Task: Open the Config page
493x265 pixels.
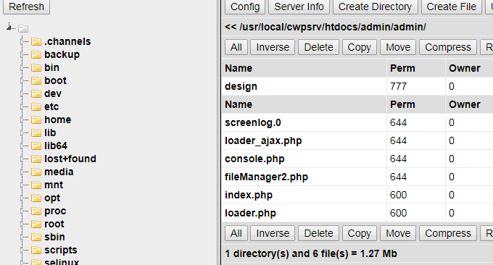Action: point(245,7)
